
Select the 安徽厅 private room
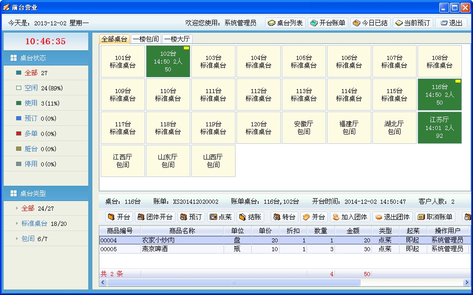(x=303, y=127)
